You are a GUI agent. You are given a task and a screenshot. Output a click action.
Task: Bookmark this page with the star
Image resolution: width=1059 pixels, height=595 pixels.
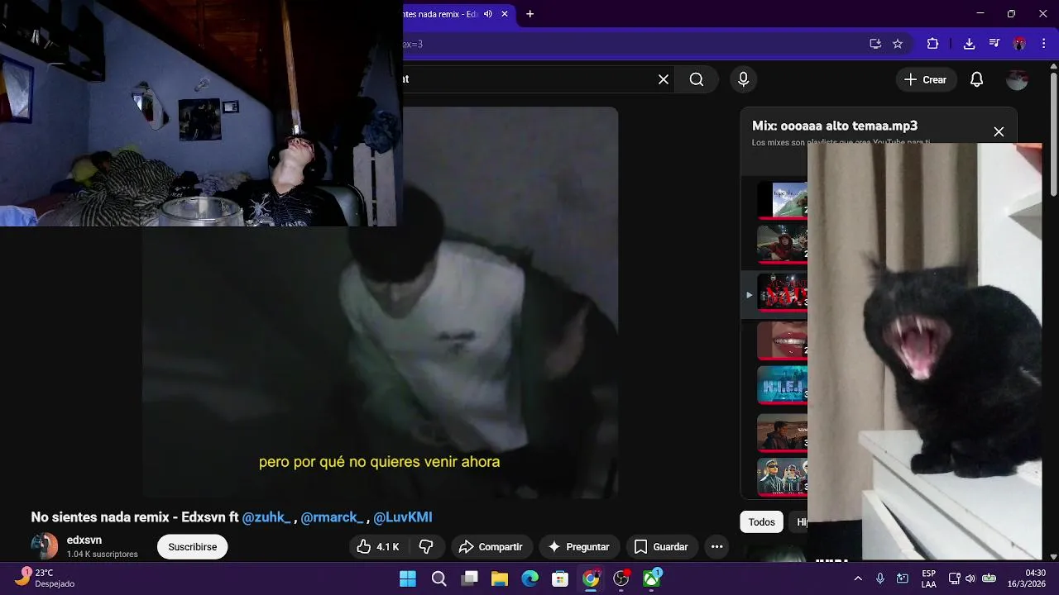pos(898,44)
